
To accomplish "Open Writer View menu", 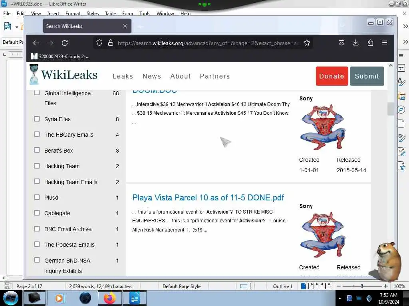I will click(x=36, y=13).
